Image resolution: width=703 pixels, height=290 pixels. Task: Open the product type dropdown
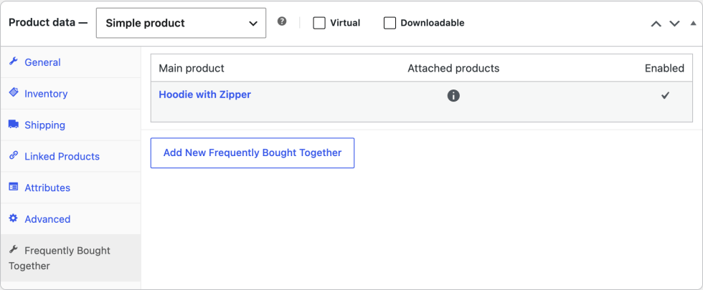tap(181, 23)
